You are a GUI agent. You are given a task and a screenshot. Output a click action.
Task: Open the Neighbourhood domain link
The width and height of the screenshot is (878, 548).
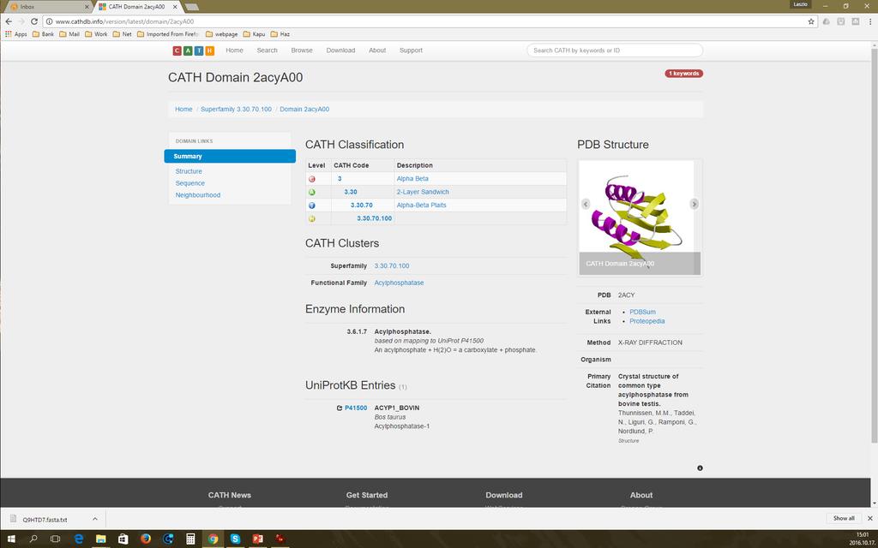198,195
